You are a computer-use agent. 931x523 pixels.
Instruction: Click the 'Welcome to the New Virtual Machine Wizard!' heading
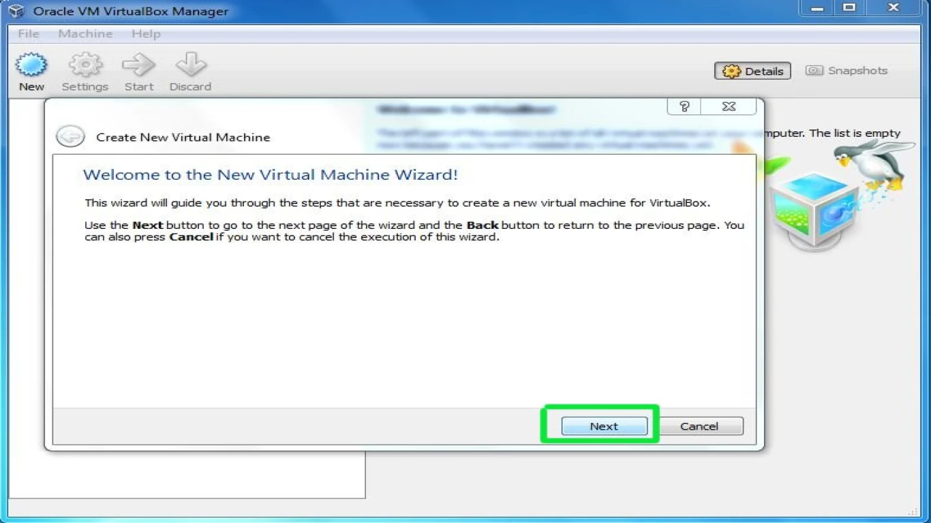coord(271,174)
